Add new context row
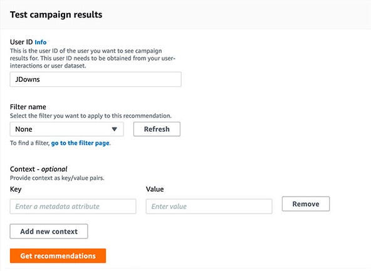The image size is (371, 271). point(49,232)
